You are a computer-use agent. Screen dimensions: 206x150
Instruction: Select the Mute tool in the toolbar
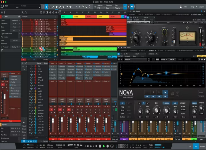pyautogui.click(x=64, y=7)
